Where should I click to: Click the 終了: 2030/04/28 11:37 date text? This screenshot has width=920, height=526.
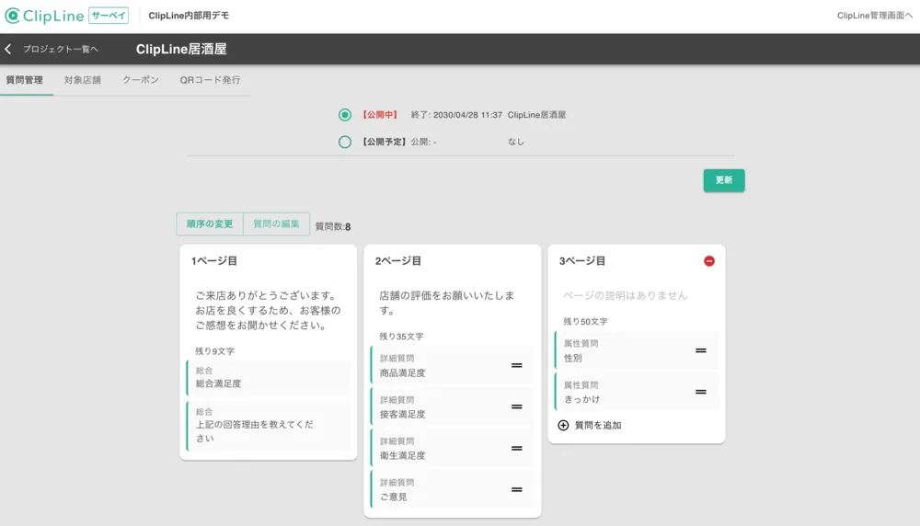coord(456,115)
